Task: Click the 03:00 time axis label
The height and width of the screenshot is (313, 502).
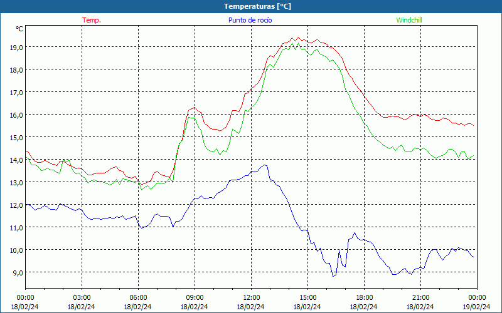Action: [x=82, y=298]
